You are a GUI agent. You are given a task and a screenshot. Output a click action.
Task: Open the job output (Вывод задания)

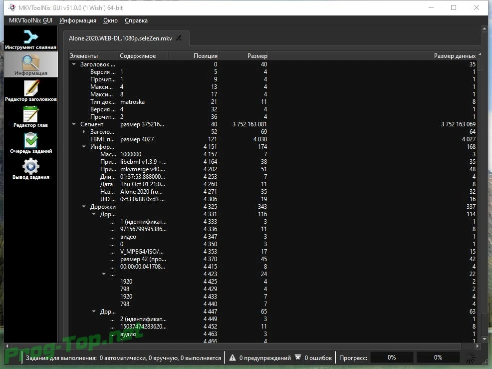click(x=31, y=169)
